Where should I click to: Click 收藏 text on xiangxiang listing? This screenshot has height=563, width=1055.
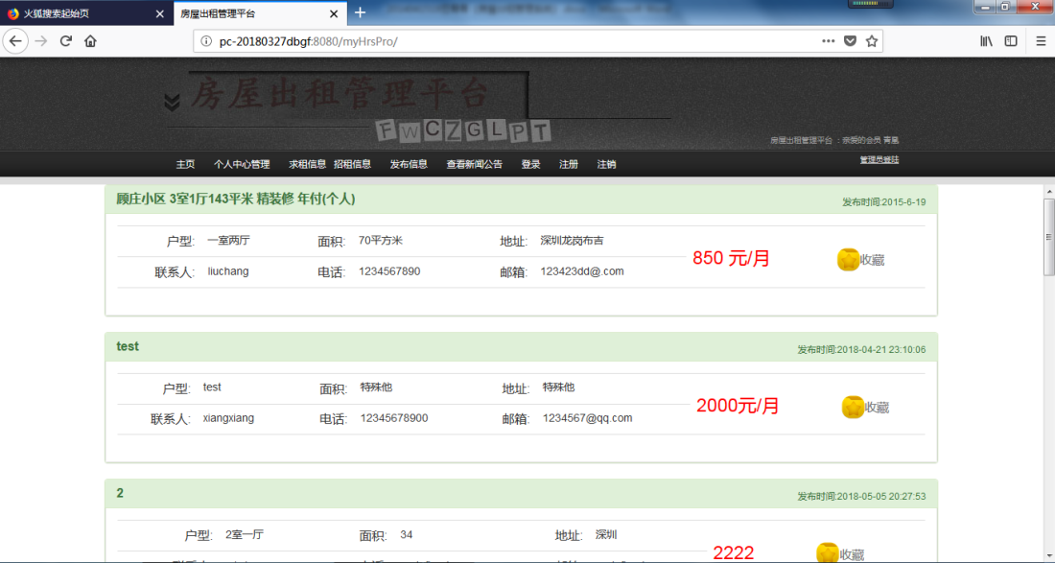[877, 408]
